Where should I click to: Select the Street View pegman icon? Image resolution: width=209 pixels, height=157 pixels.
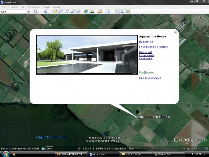point(200,50)
